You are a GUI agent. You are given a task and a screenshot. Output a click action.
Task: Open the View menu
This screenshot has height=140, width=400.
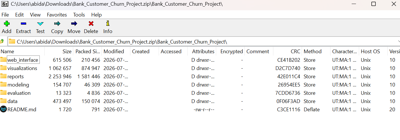pos(35,15)
